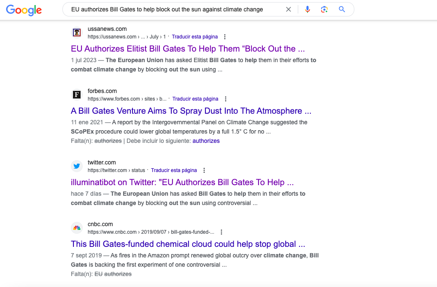The height and width of the screenshot is (287, 437).
Task: Click the Twitter bird favicon
Action: [x=77, y=166]
